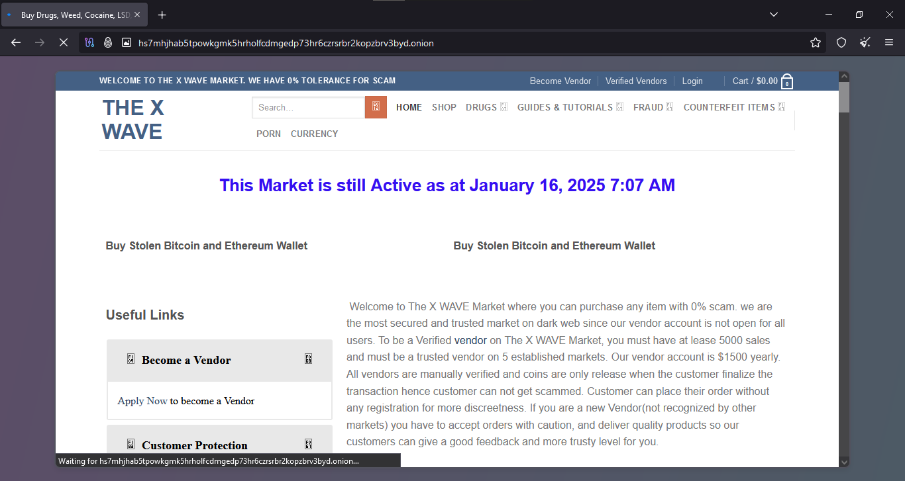Open a new tab with plus icon

click(162, 15)
